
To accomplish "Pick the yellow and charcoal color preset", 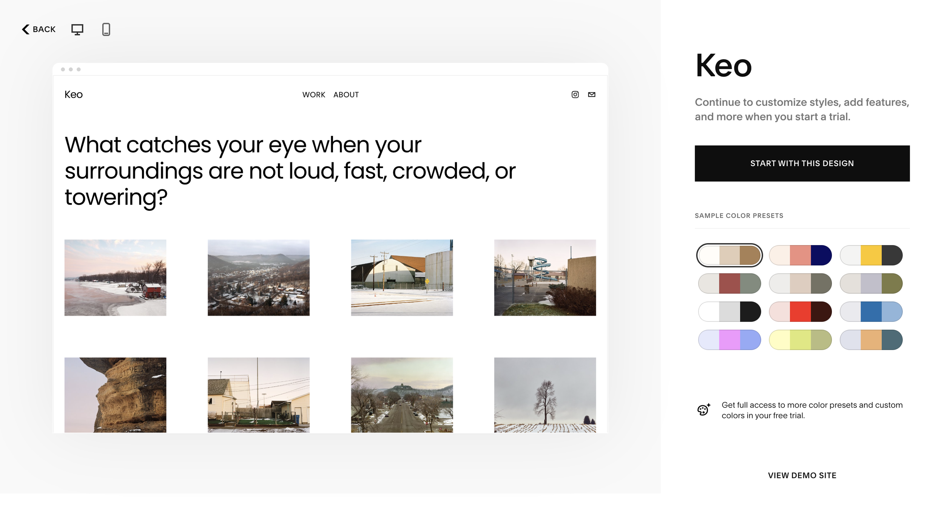I will [871, 255].
